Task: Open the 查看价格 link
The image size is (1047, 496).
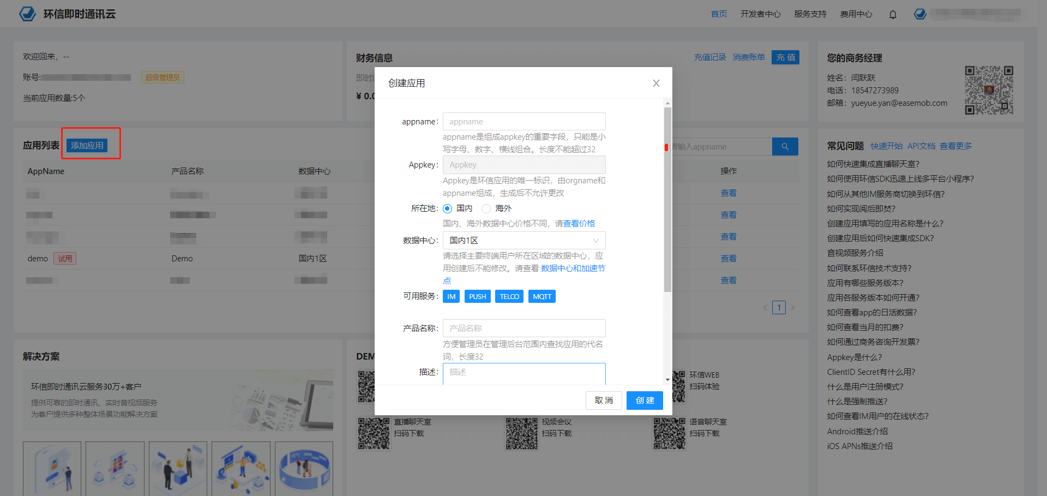Action: 579,224
